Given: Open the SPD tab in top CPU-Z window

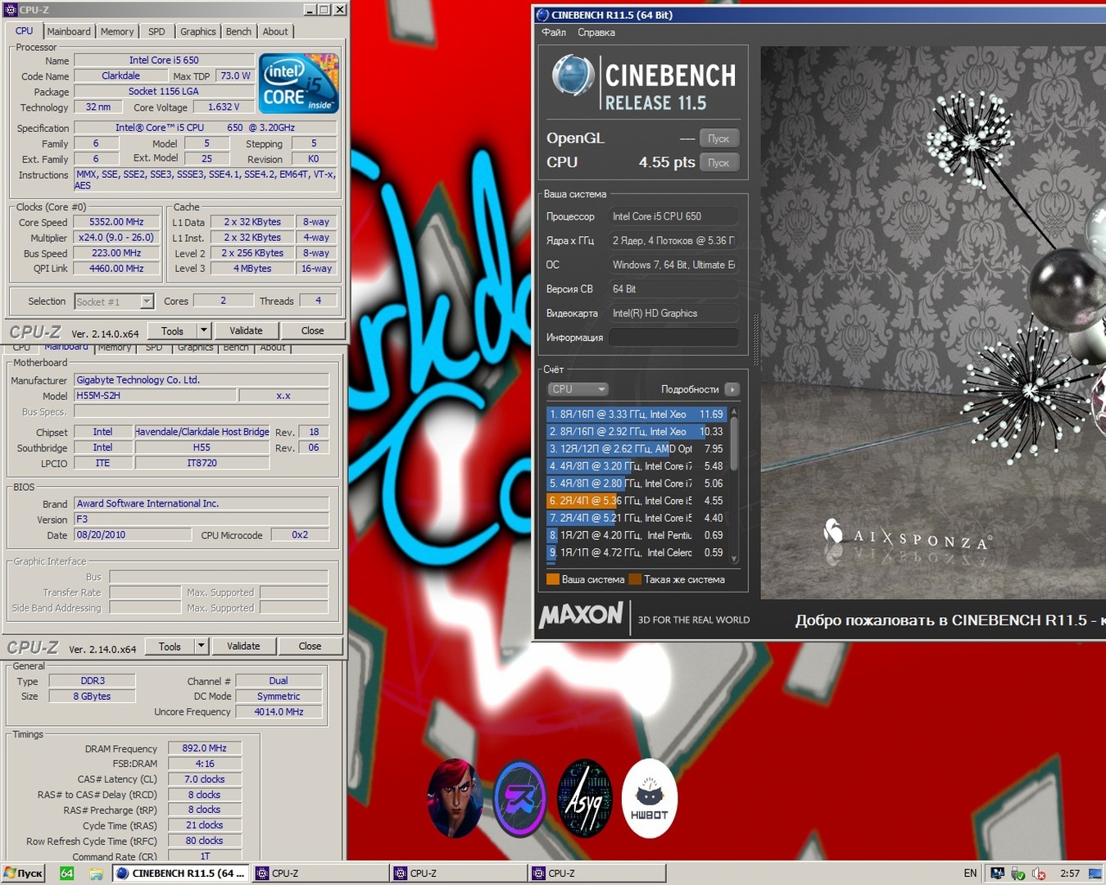Looking at the screenshot, I should tap(156, 32).
